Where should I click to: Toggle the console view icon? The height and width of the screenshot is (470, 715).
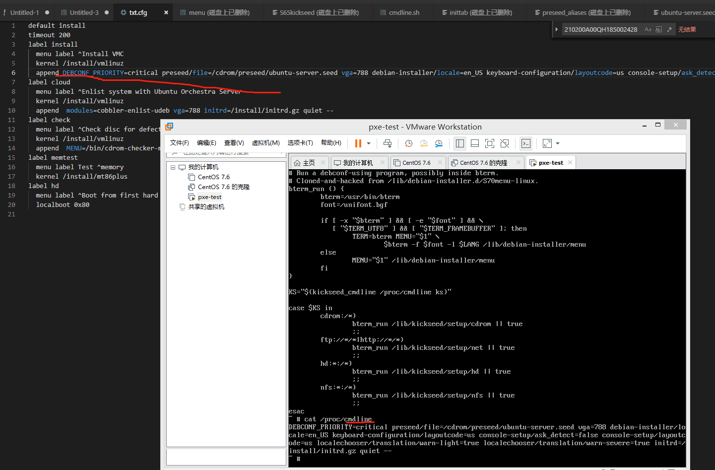526,143
